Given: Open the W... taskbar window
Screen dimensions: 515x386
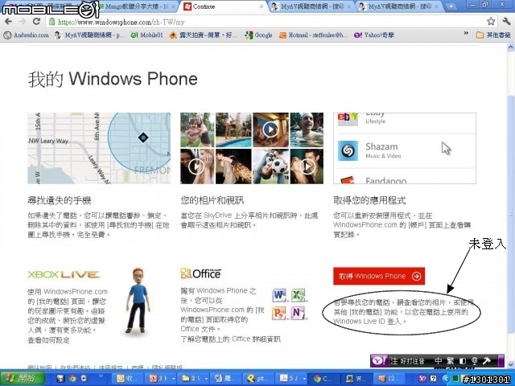Looking at the screenshot, I should click(356, 379).
